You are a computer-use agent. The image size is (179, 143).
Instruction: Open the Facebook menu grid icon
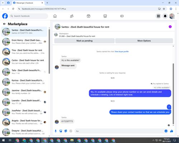pyautogui.click(x=158, y=16)
